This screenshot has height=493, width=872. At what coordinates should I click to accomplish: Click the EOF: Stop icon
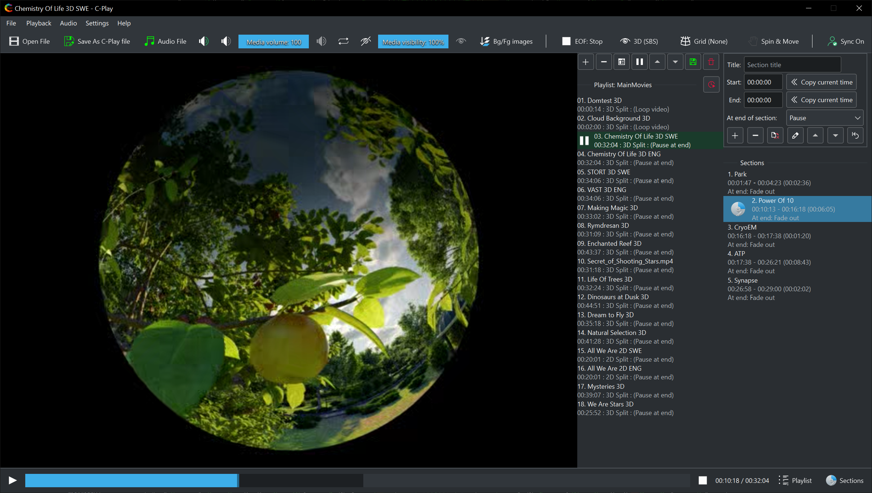pos(565,41)
